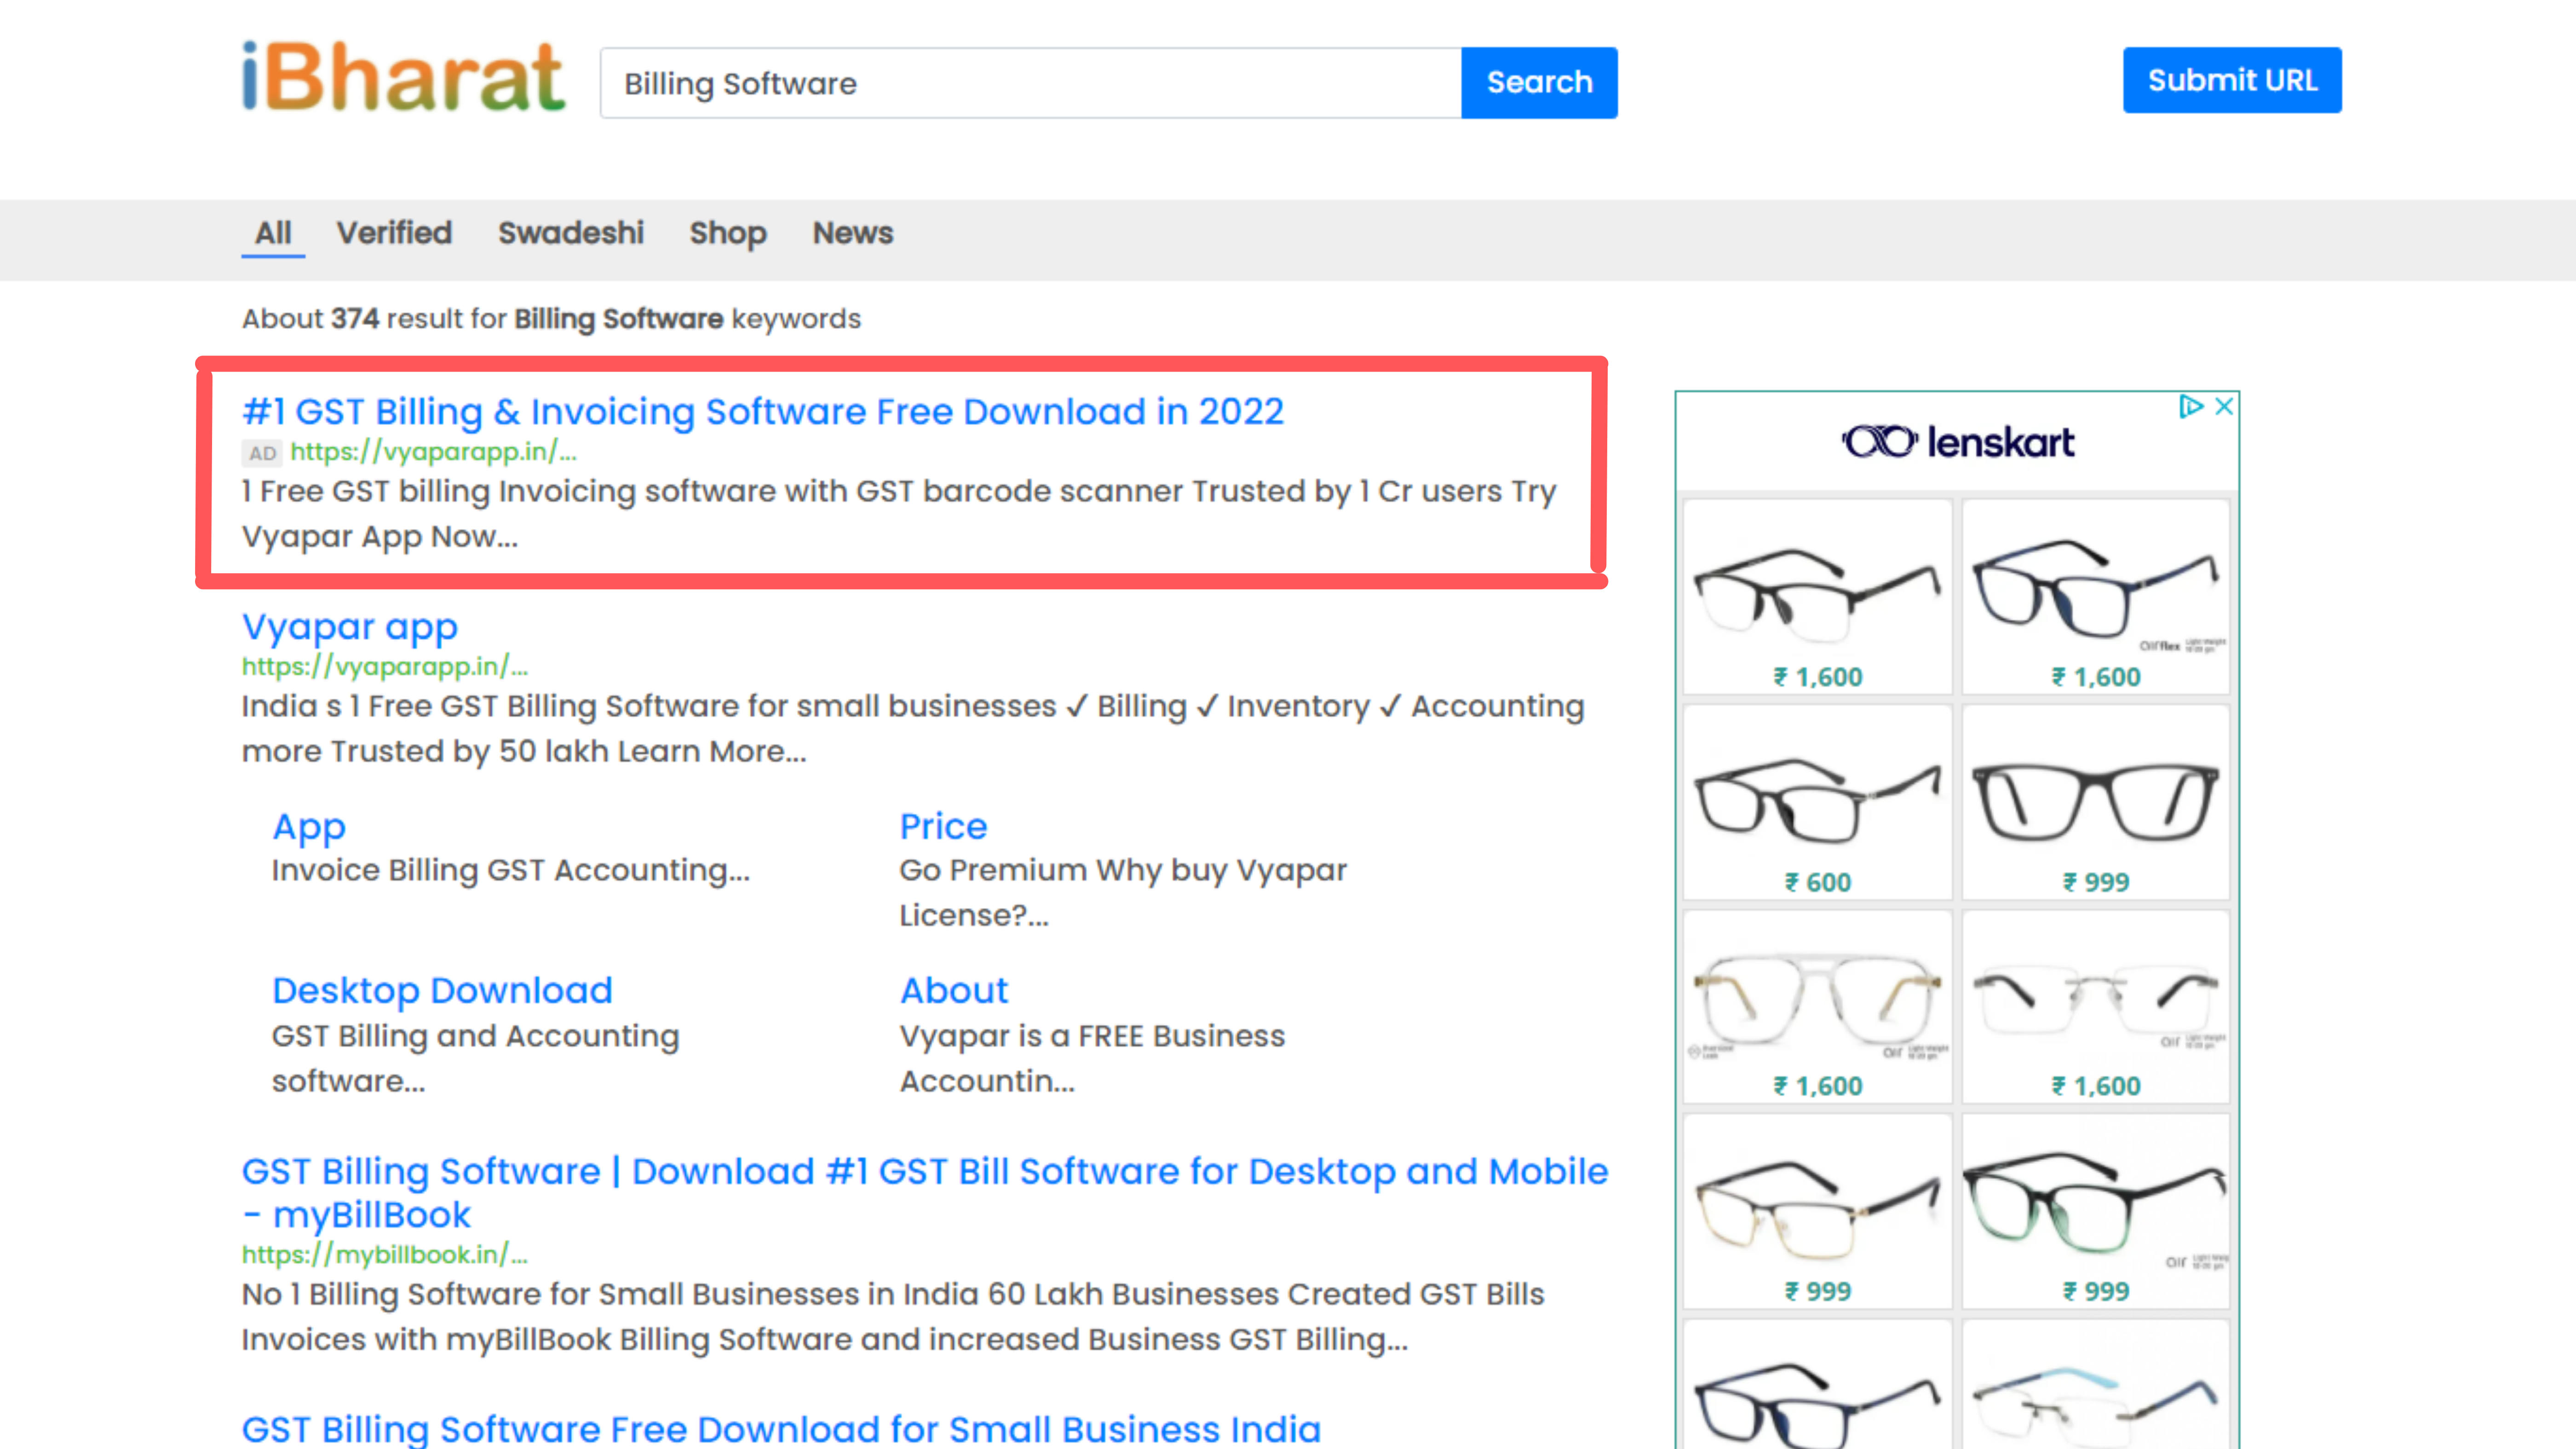Switch to the Swadeshi tab
The width and height of the screenshot is (2576, 1449).
(571, 233)
